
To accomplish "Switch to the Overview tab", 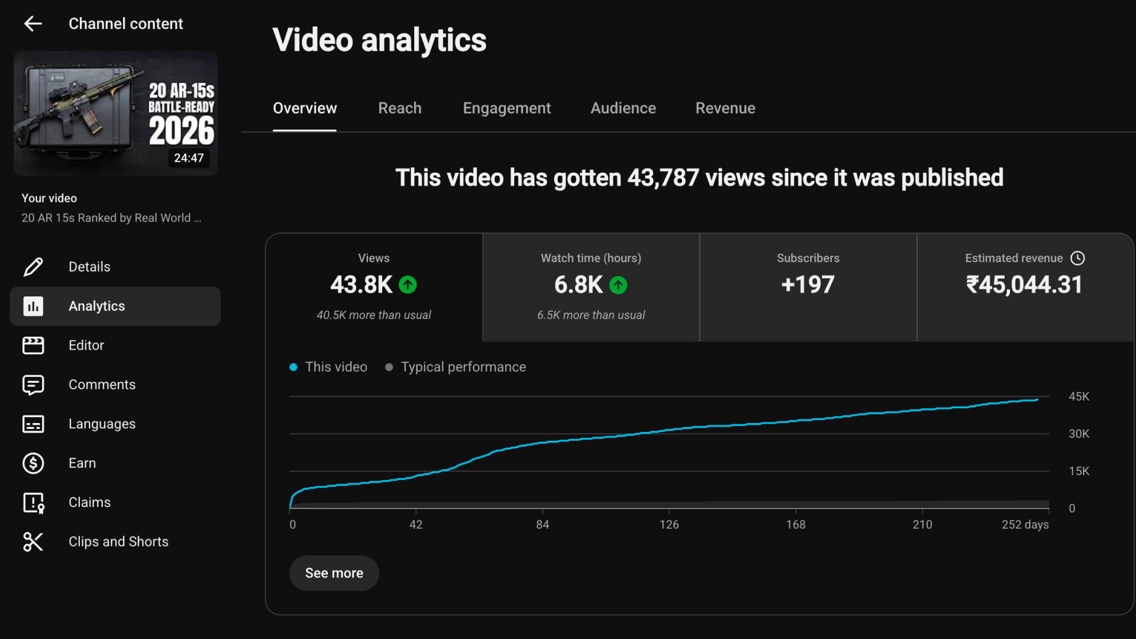I will tap(305, 108).
